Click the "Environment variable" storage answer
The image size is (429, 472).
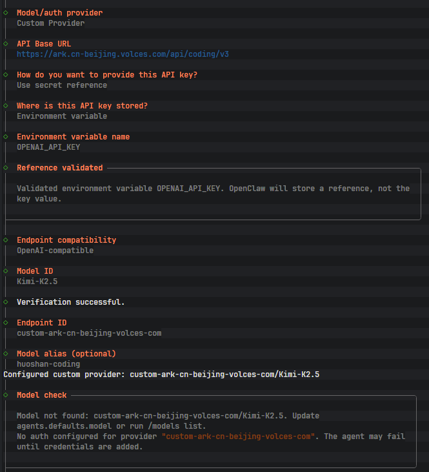click(x=62, y=116)
